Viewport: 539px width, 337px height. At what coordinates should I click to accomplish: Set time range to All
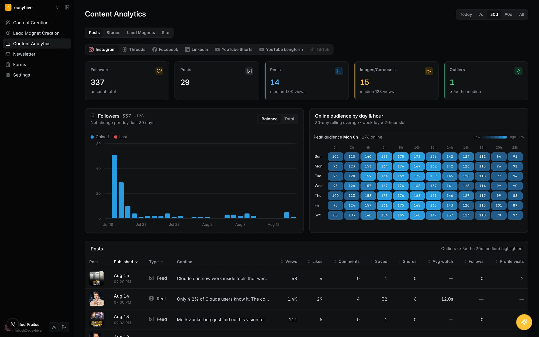[x=522, y=15]
